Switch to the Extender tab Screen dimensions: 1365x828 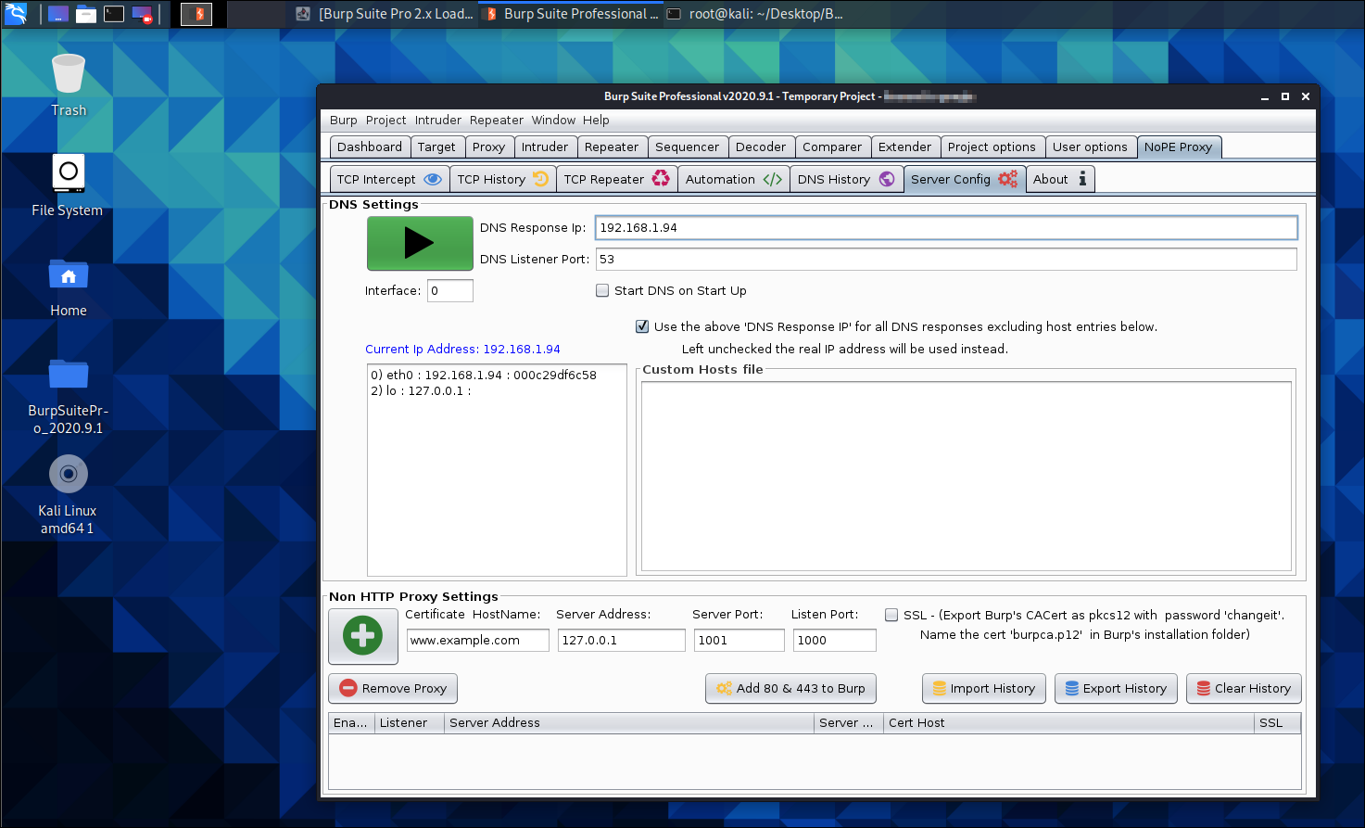click(x=904, y=146)
